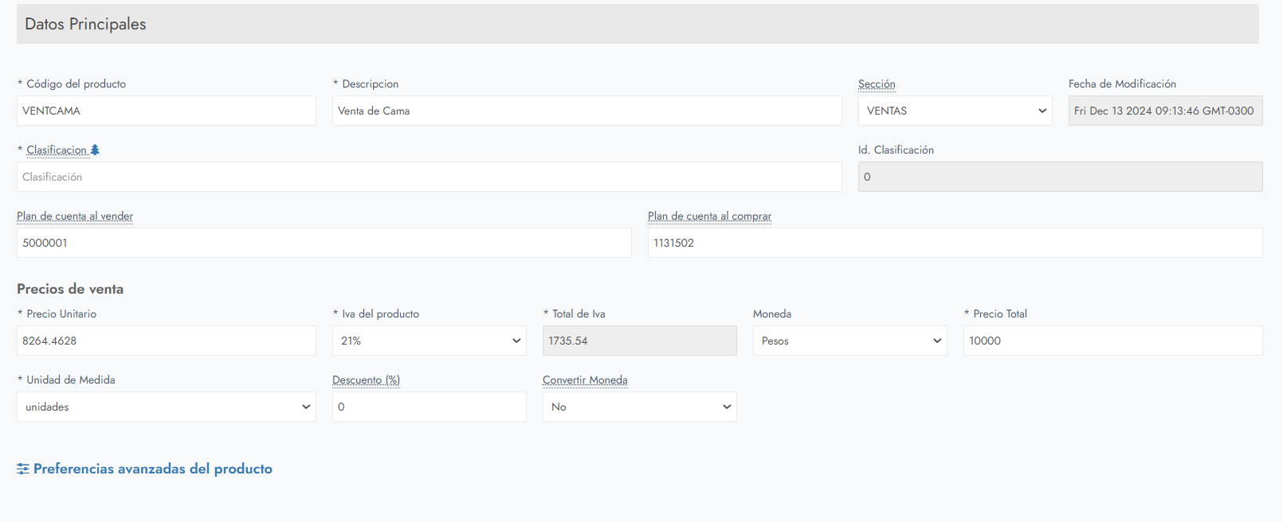The height and width of the screenshot is (522, 1283).
Task: Expand the Unidad de Medida dropdown
Action: [x=166, y=407]
